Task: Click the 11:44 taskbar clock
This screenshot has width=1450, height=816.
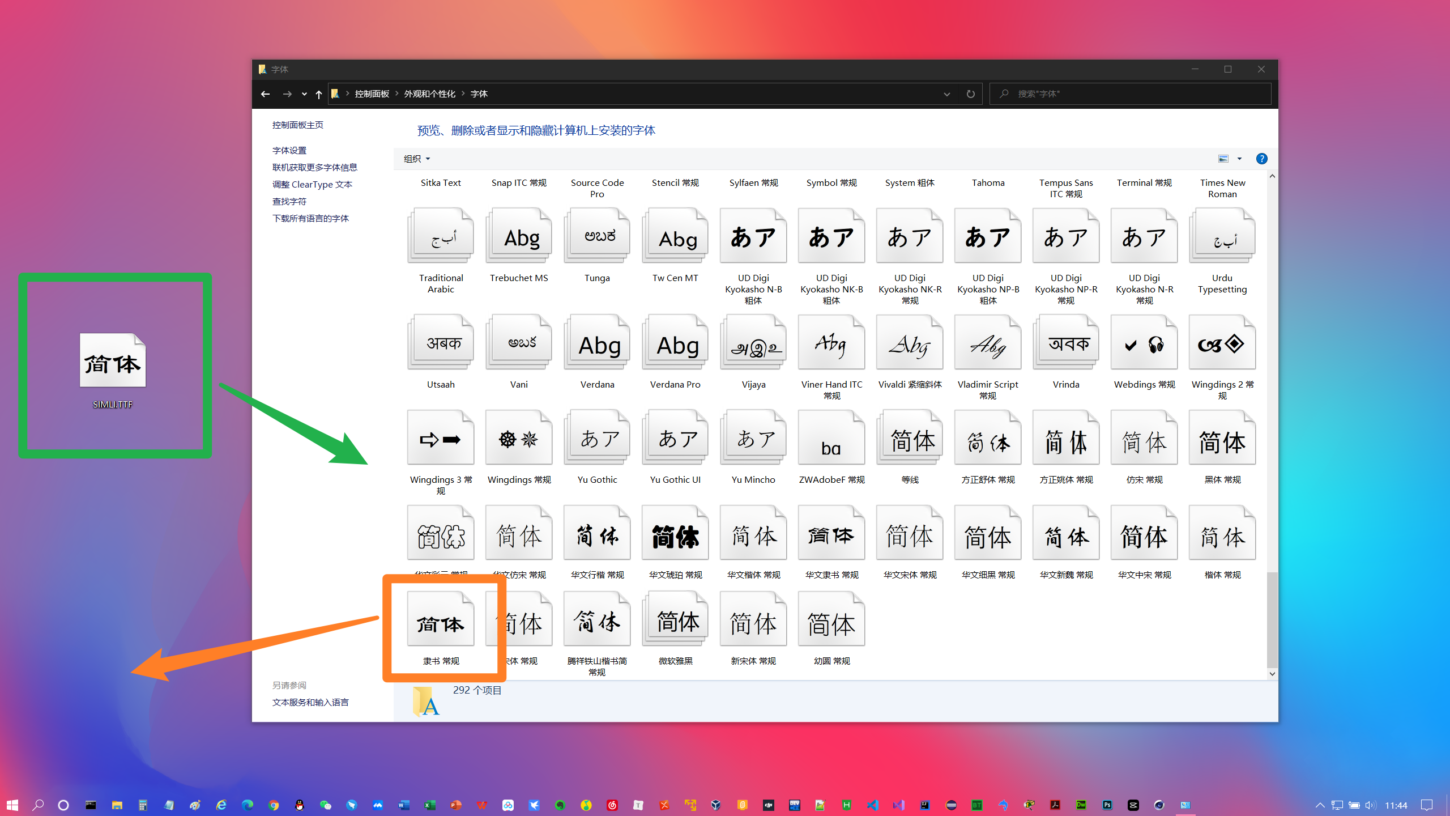Action: [1396, 805]
